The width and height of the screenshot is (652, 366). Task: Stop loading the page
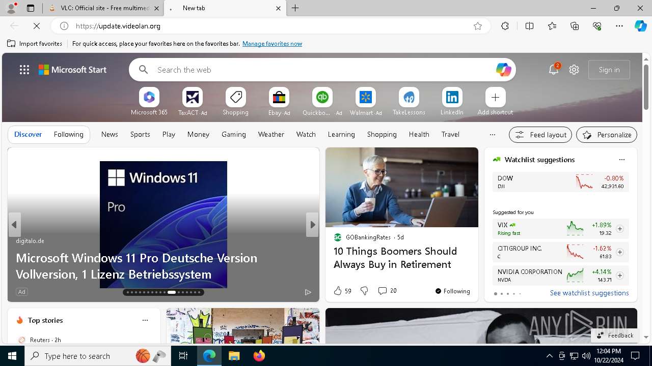tap(37, 26)
